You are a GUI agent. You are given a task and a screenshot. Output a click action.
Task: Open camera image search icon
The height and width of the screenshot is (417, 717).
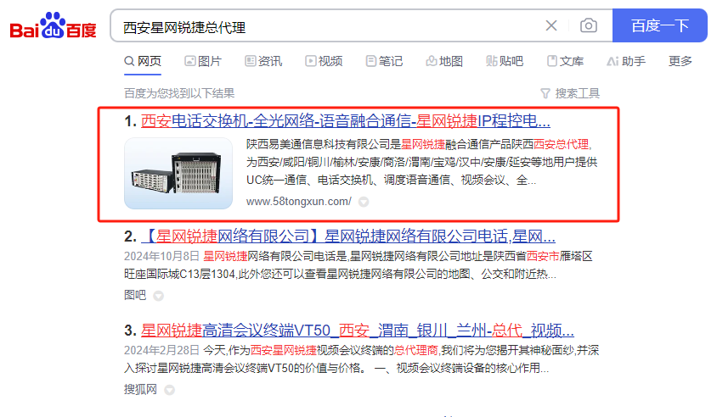588,25
